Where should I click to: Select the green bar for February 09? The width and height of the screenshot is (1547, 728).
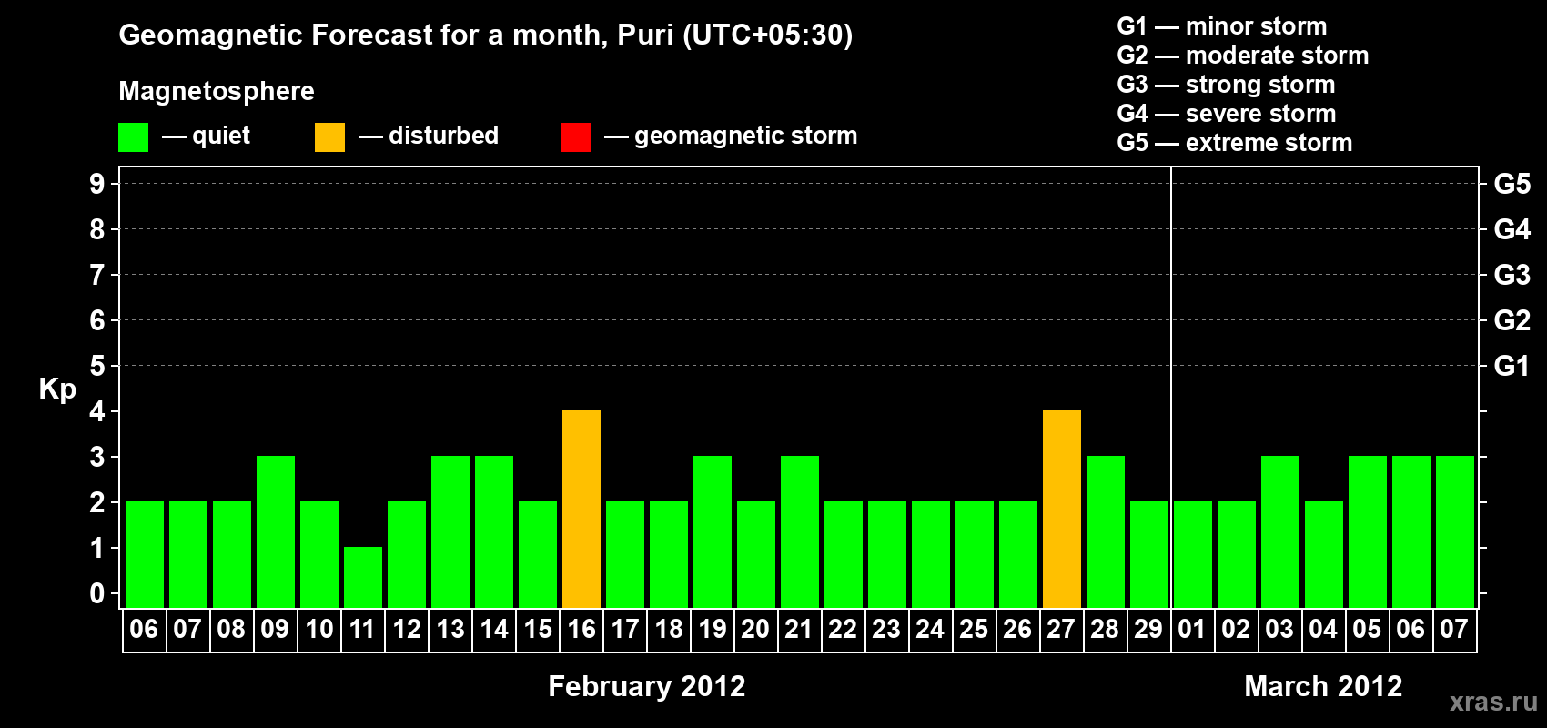coord(276,531)
